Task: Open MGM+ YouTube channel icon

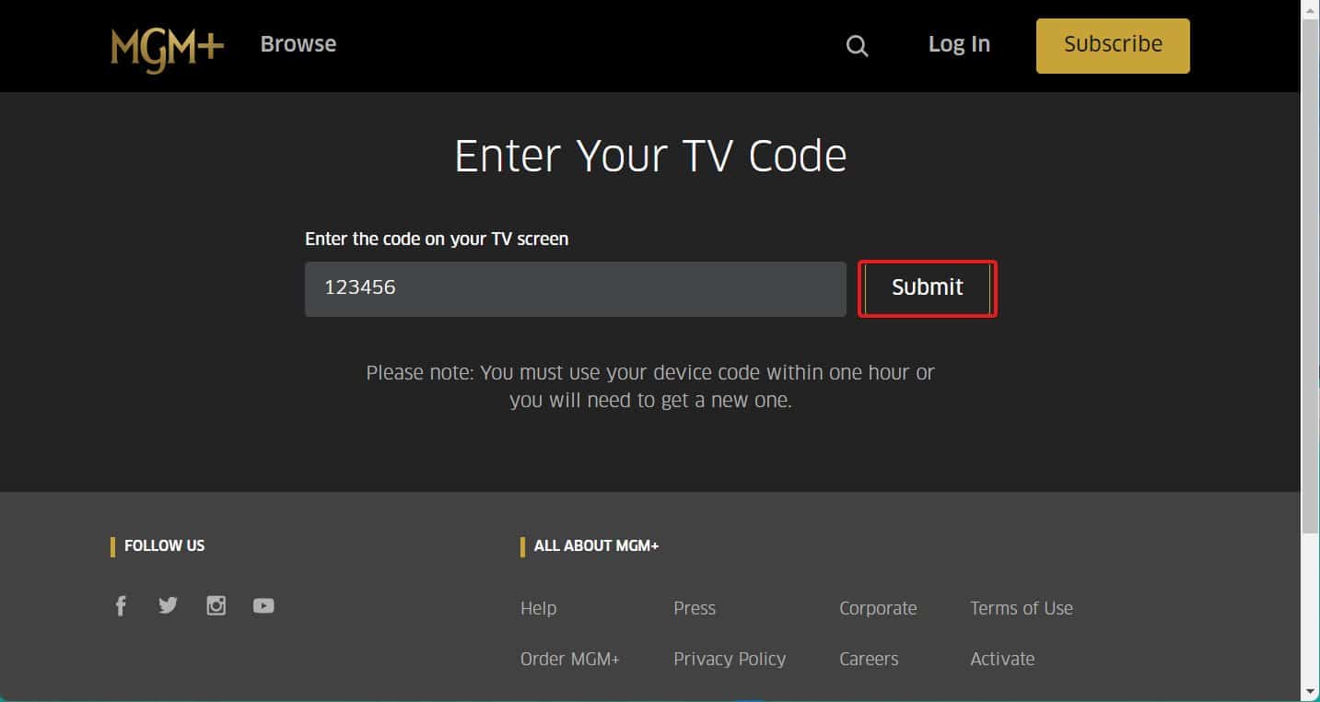Action: point(263,605)
